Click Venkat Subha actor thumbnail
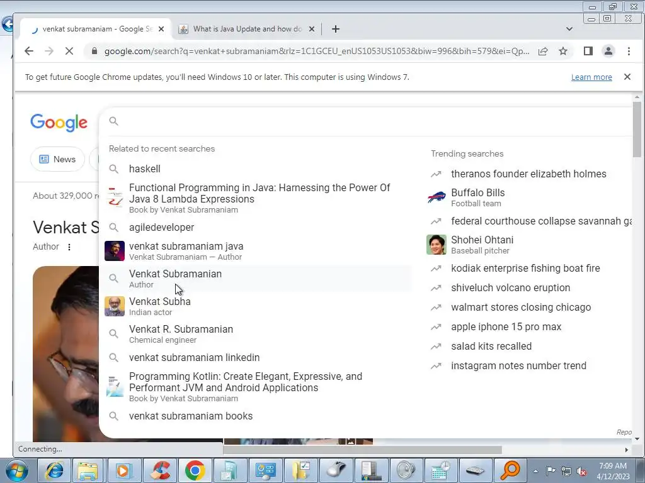 (x=115, y=306)
